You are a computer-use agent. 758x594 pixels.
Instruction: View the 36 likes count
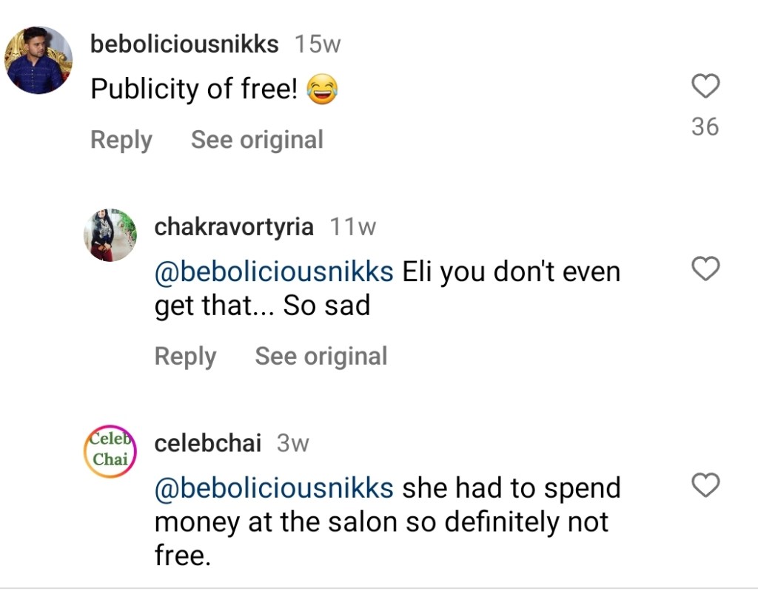pyautogui.click(x=705, y=127)
